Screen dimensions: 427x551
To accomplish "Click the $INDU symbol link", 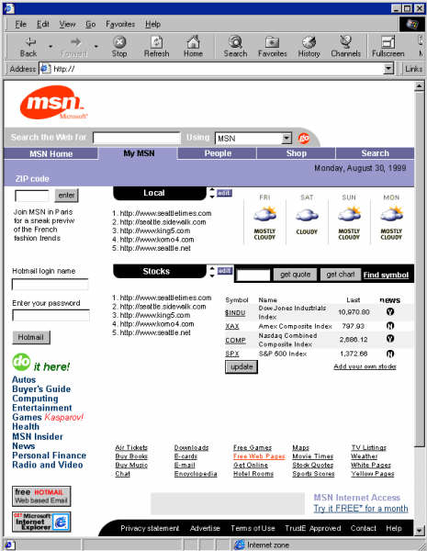I will click(235, 312).
